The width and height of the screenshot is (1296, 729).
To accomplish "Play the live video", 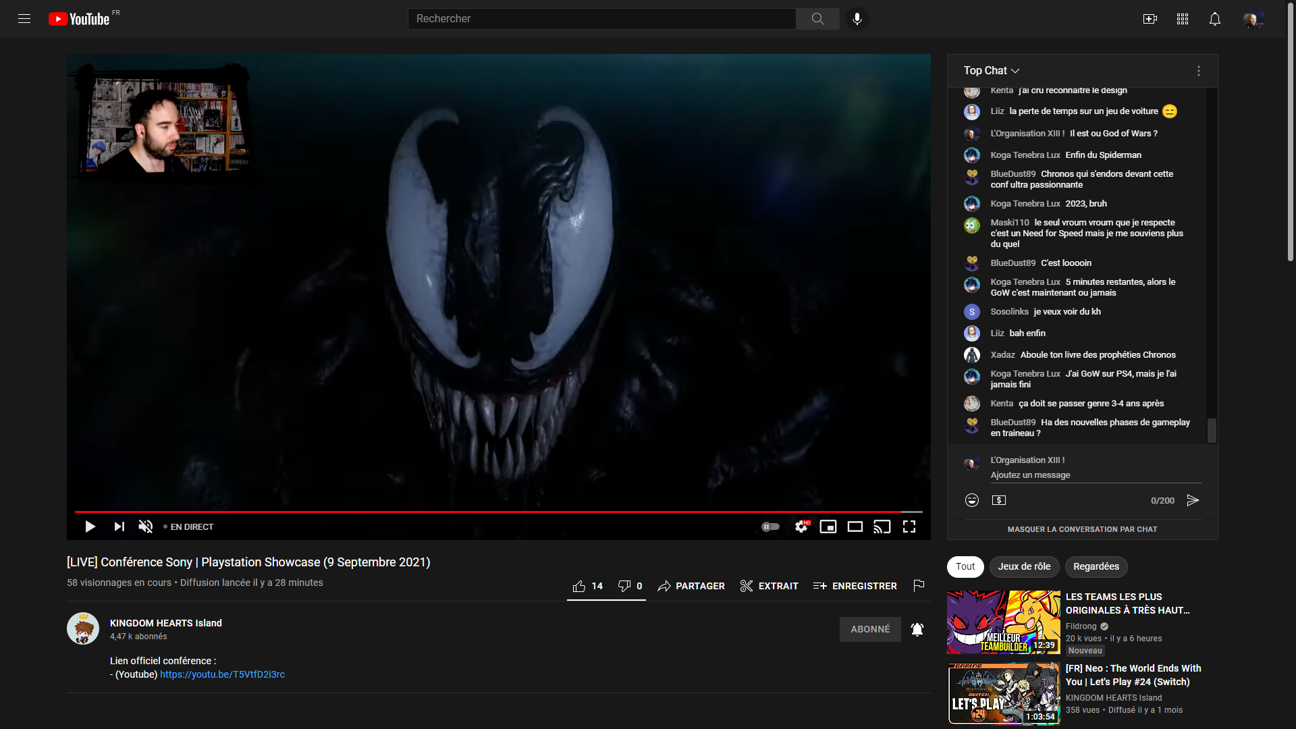I will (90, 526).
